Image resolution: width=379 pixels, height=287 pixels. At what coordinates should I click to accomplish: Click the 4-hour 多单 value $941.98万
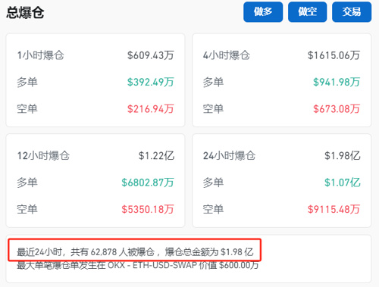(337, 82)
